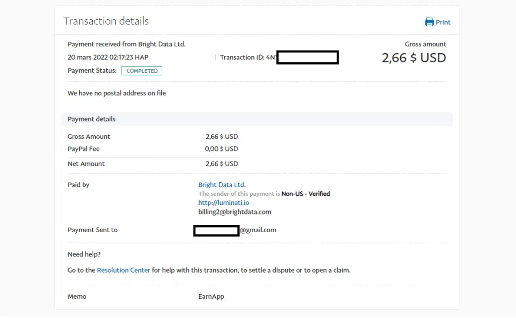Click the Gross Amount row label
Image resolution: width=516 pixels, height=318 pixels.
89,136
